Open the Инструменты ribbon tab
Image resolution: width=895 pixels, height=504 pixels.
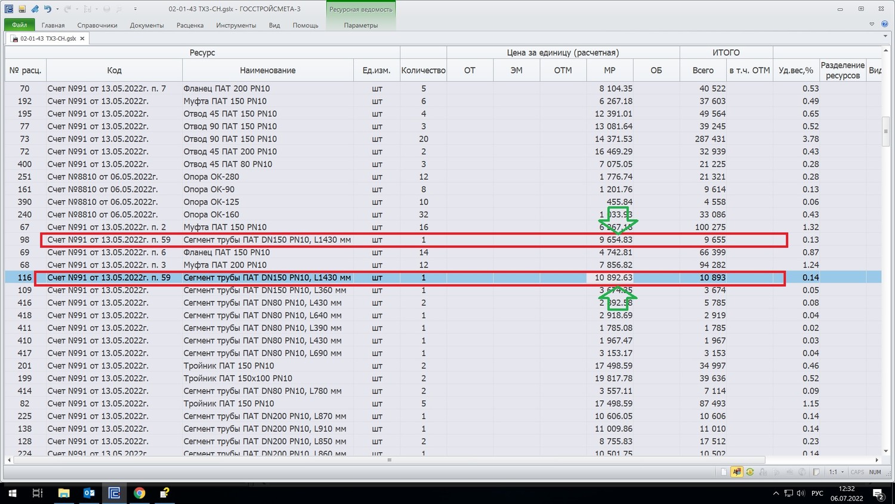[x=236, y=25]
